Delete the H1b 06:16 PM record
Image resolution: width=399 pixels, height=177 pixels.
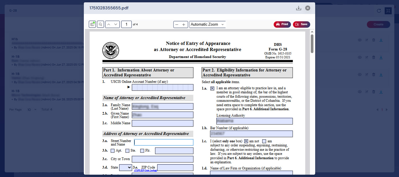pos(374,40)
